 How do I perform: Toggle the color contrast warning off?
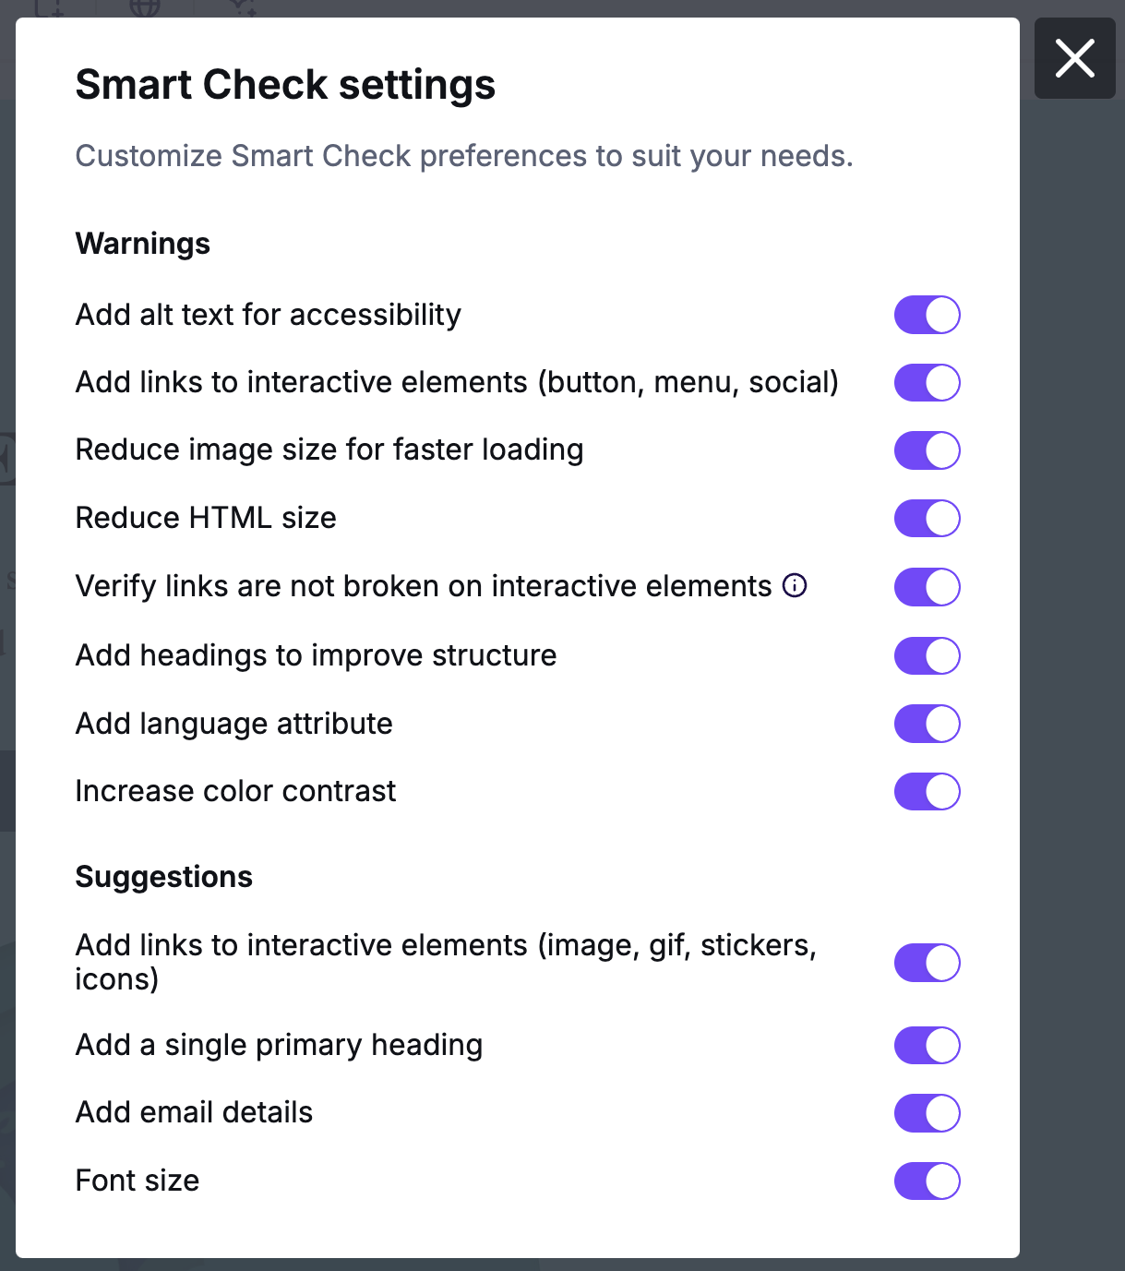click(927, 791)
